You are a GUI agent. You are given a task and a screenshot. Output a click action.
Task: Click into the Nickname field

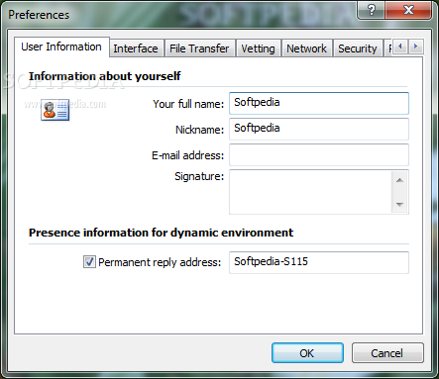click(x=319, y=129)
